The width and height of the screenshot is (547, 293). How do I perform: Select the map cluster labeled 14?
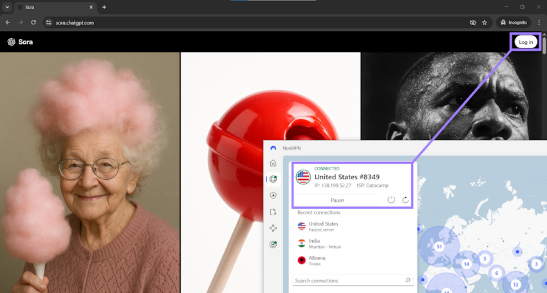tap(466, 264)
